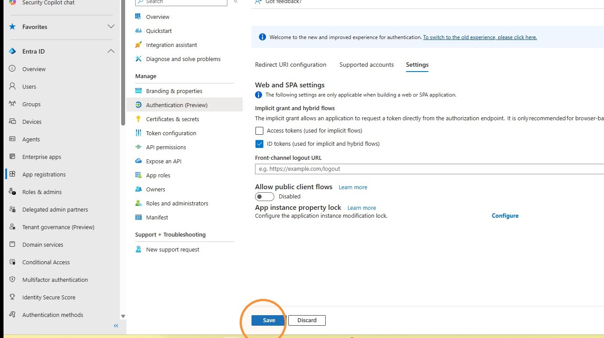Click Configure for app instance lock
The image size is (604, 338).
coord(505,216)
